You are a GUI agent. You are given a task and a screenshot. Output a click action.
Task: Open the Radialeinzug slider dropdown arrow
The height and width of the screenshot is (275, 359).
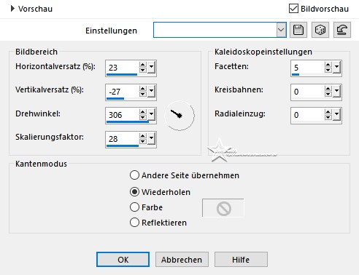point(337,114)
